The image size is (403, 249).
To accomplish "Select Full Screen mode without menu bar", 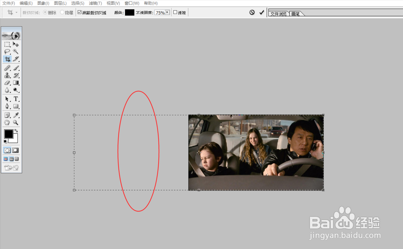I will click(17, 159).
